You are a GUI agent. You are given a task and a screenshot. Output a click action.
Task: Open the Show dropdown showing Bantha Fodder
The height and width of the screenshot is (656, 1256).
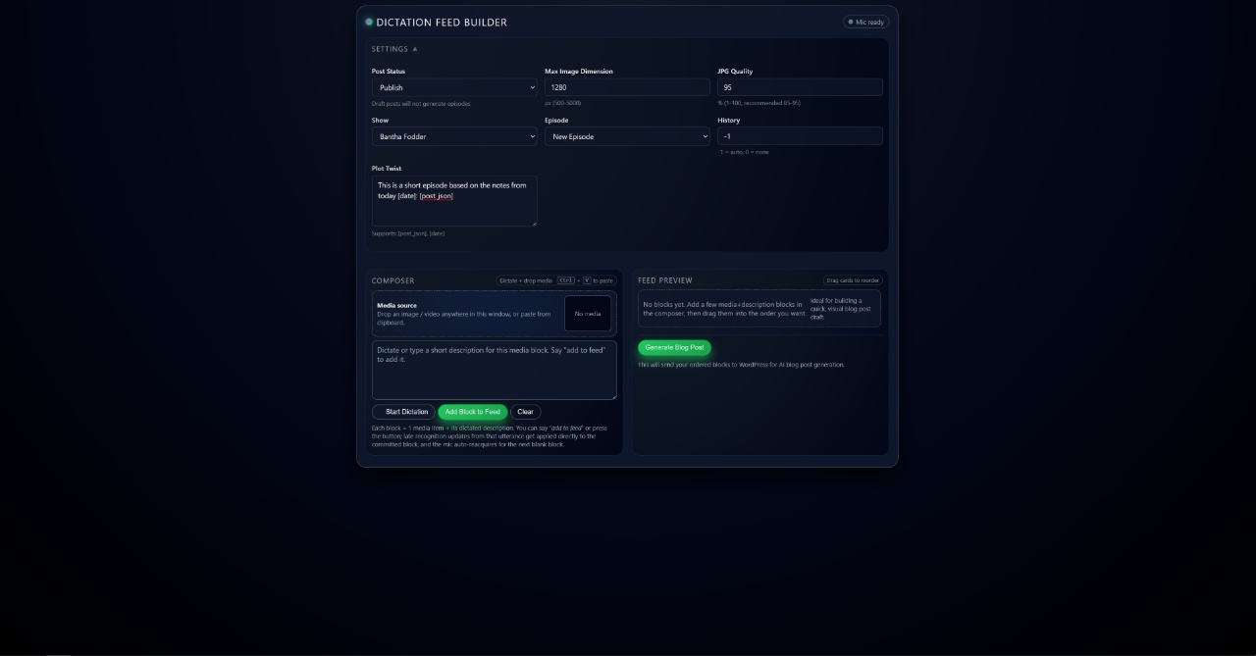pos(454,136)
